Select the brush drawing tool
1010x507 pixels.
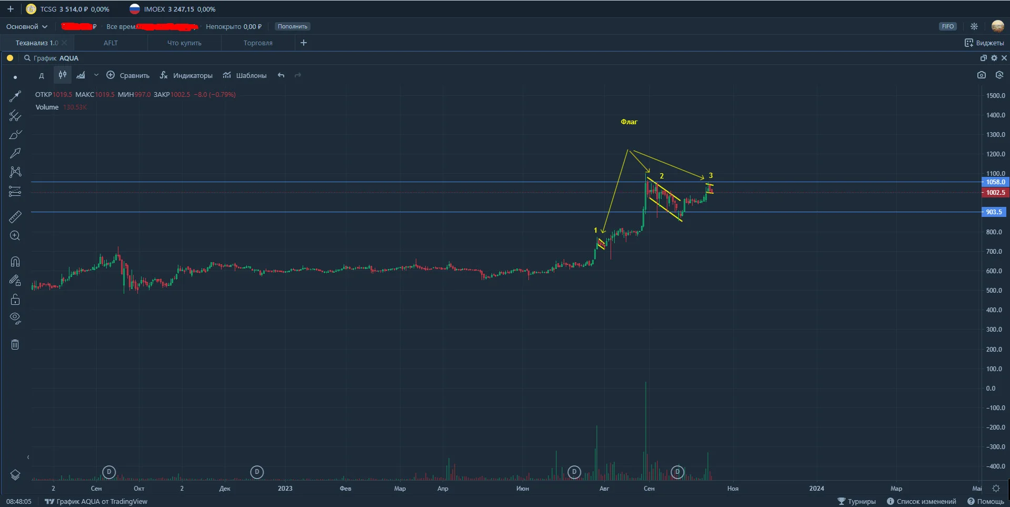[15, 134]
